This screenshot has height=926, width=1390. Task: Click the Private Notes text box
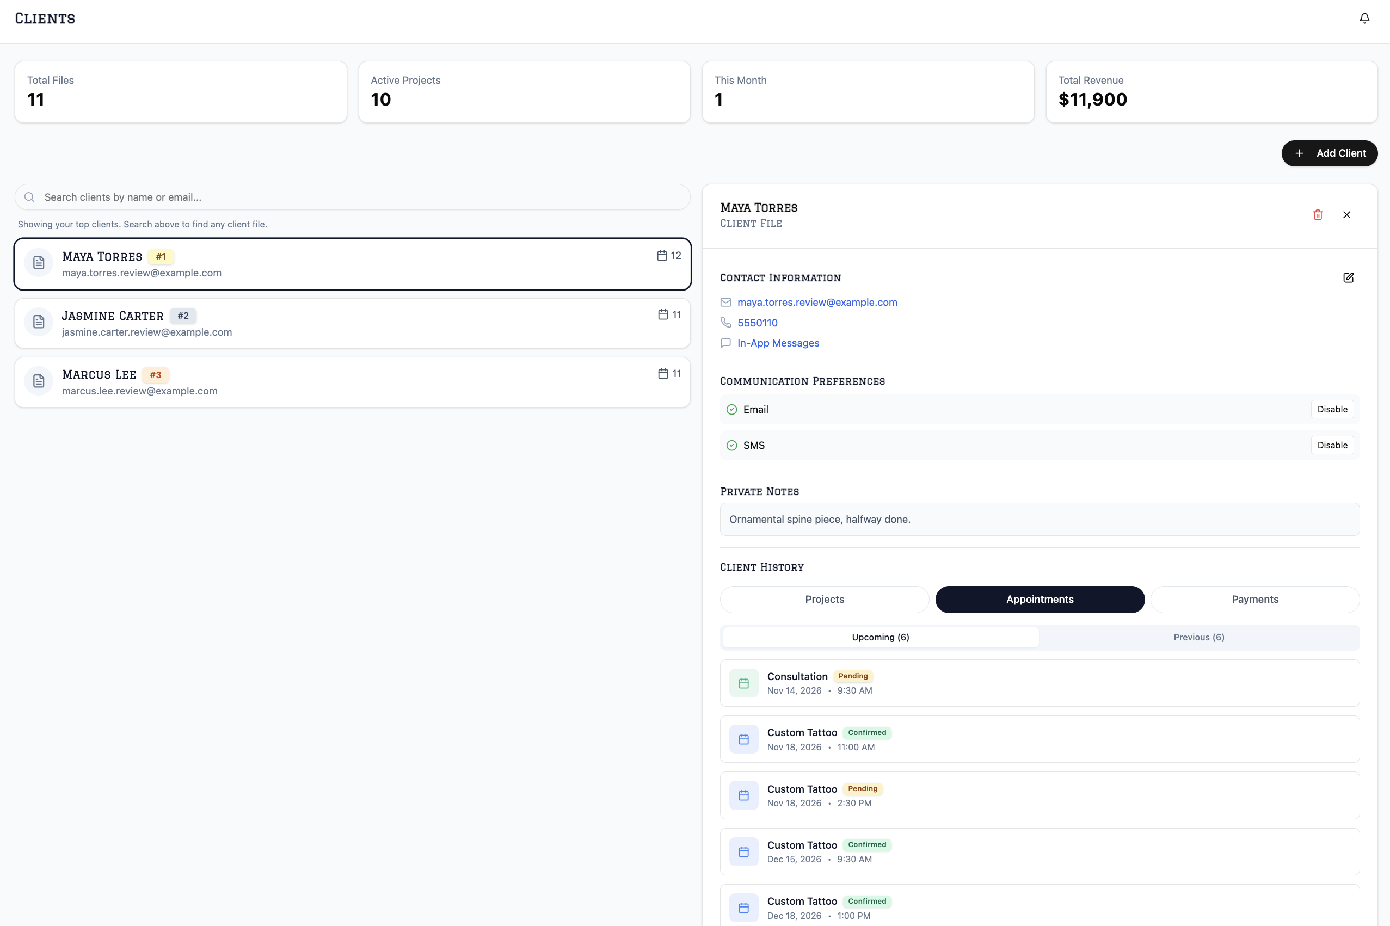pos(1040,519)
